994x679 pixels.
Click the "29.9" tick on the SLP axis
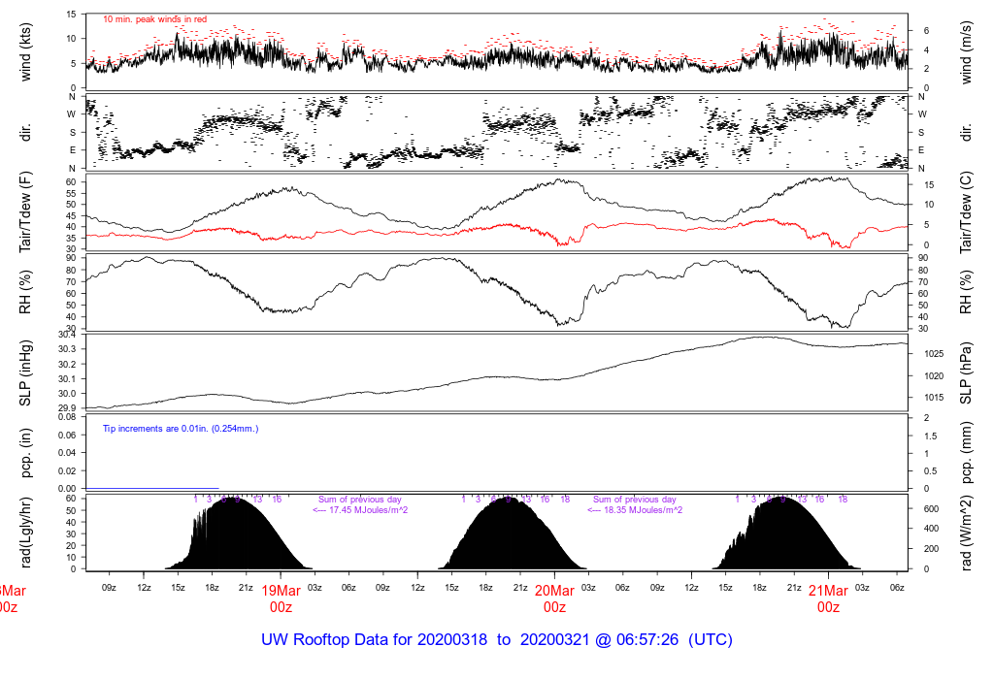(67, 408)
